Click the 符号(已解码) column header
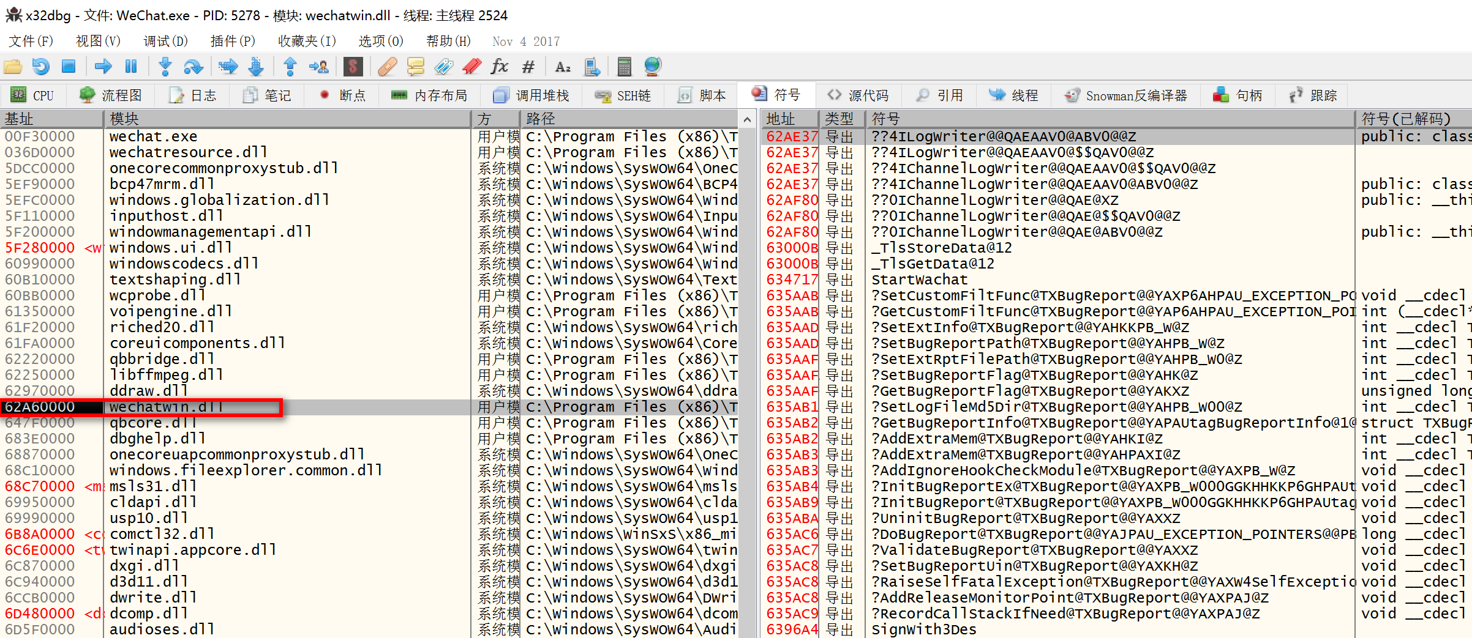The image size is (1472, 638). 1414,119
